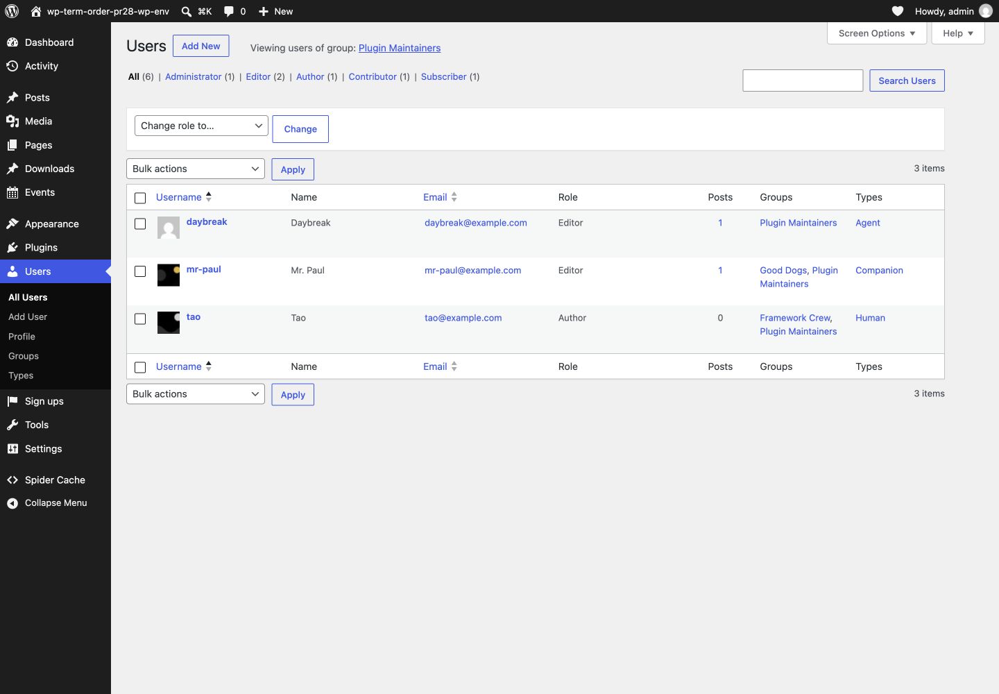Click the Settings sliders icon in sidebar
Viewport: 999px width, 694px height.
pos(12,448)
